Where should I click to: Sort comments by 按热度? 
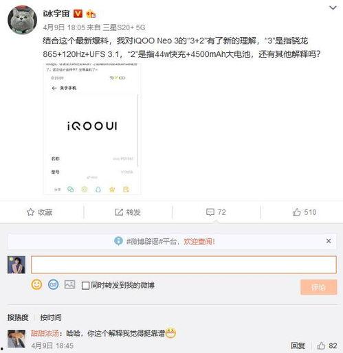coord(18,317)
